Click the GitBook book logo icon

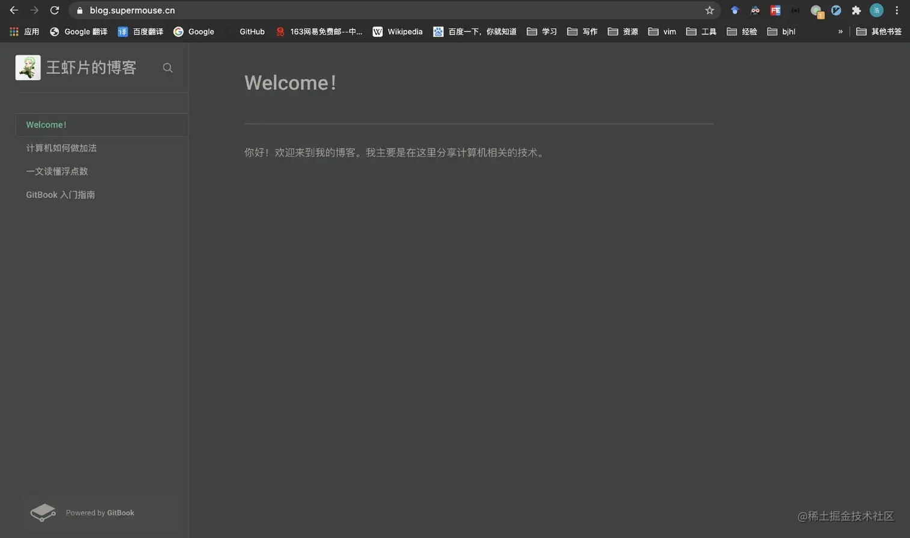click(43, 513)
